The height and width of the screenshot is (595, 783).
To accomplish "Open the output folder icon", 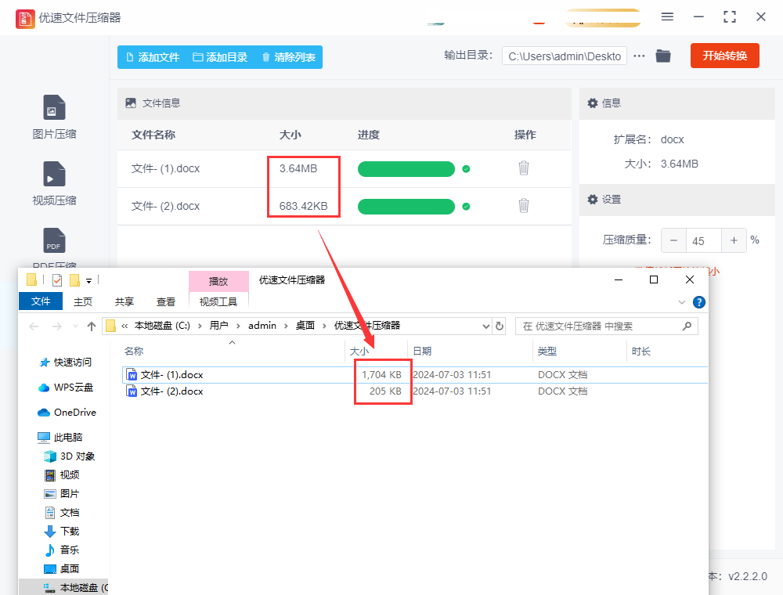I will point(662,56).
